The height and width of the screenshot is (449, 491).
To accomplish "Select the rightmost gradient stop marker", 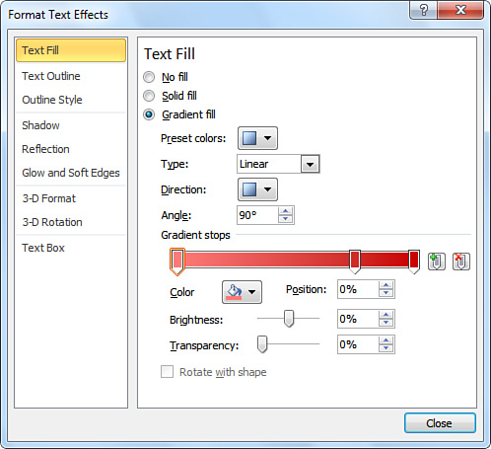I will click(414, 262).
